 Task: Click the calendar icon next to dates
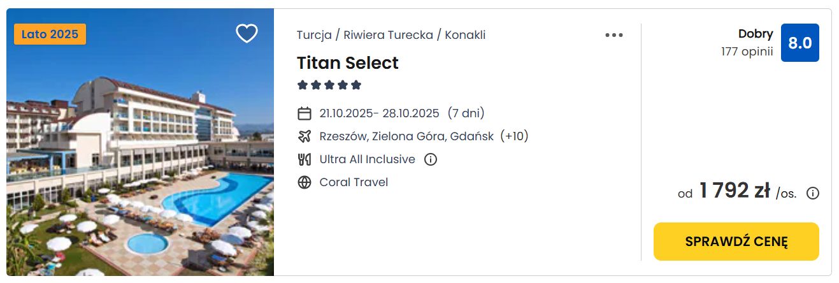click(x=305, y=113)
